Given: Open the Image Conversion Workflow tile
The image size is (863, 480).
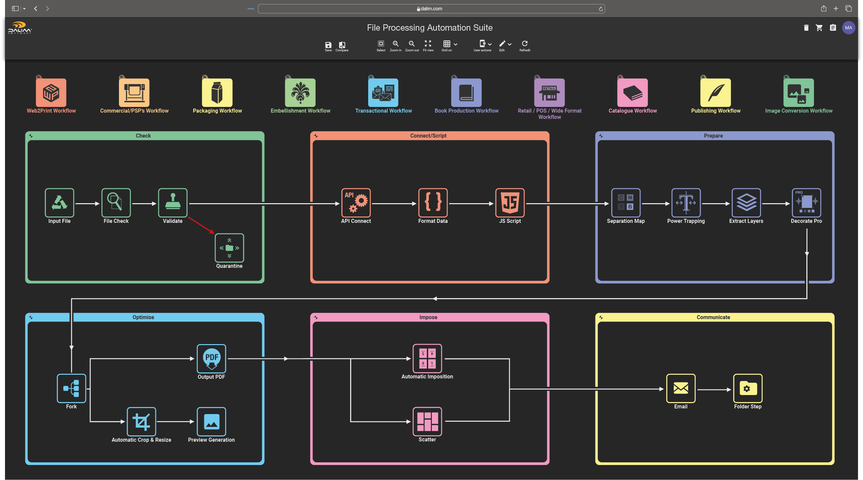Looking at the screenshot, I should [799, 93].
